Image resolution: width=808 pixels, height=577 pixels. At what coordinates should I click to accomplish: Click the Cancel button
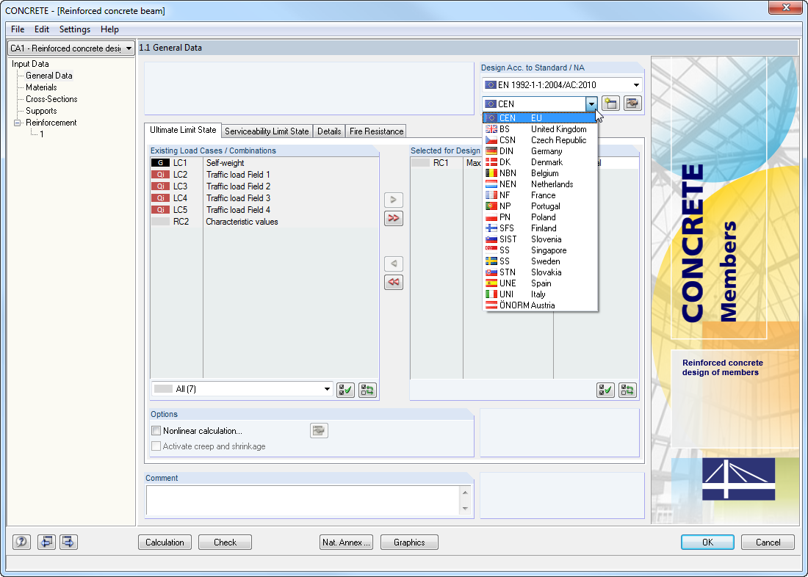[768, 542]
